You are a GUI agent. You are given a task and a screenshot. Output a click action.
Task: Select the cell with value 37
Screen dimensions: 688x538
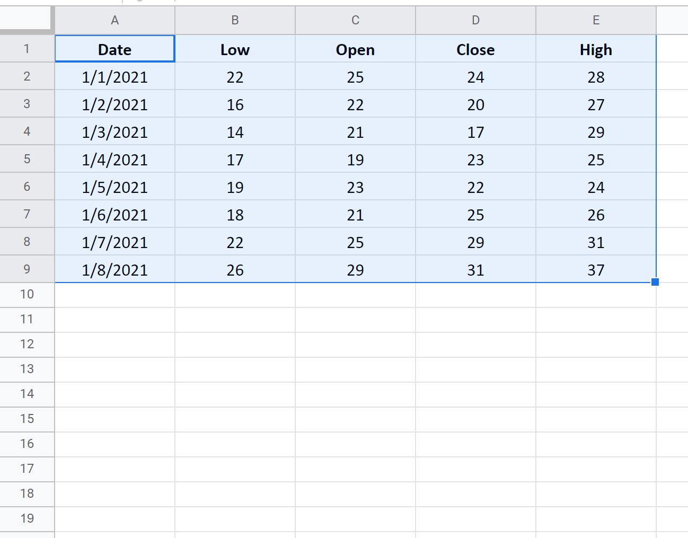[596, 270]
